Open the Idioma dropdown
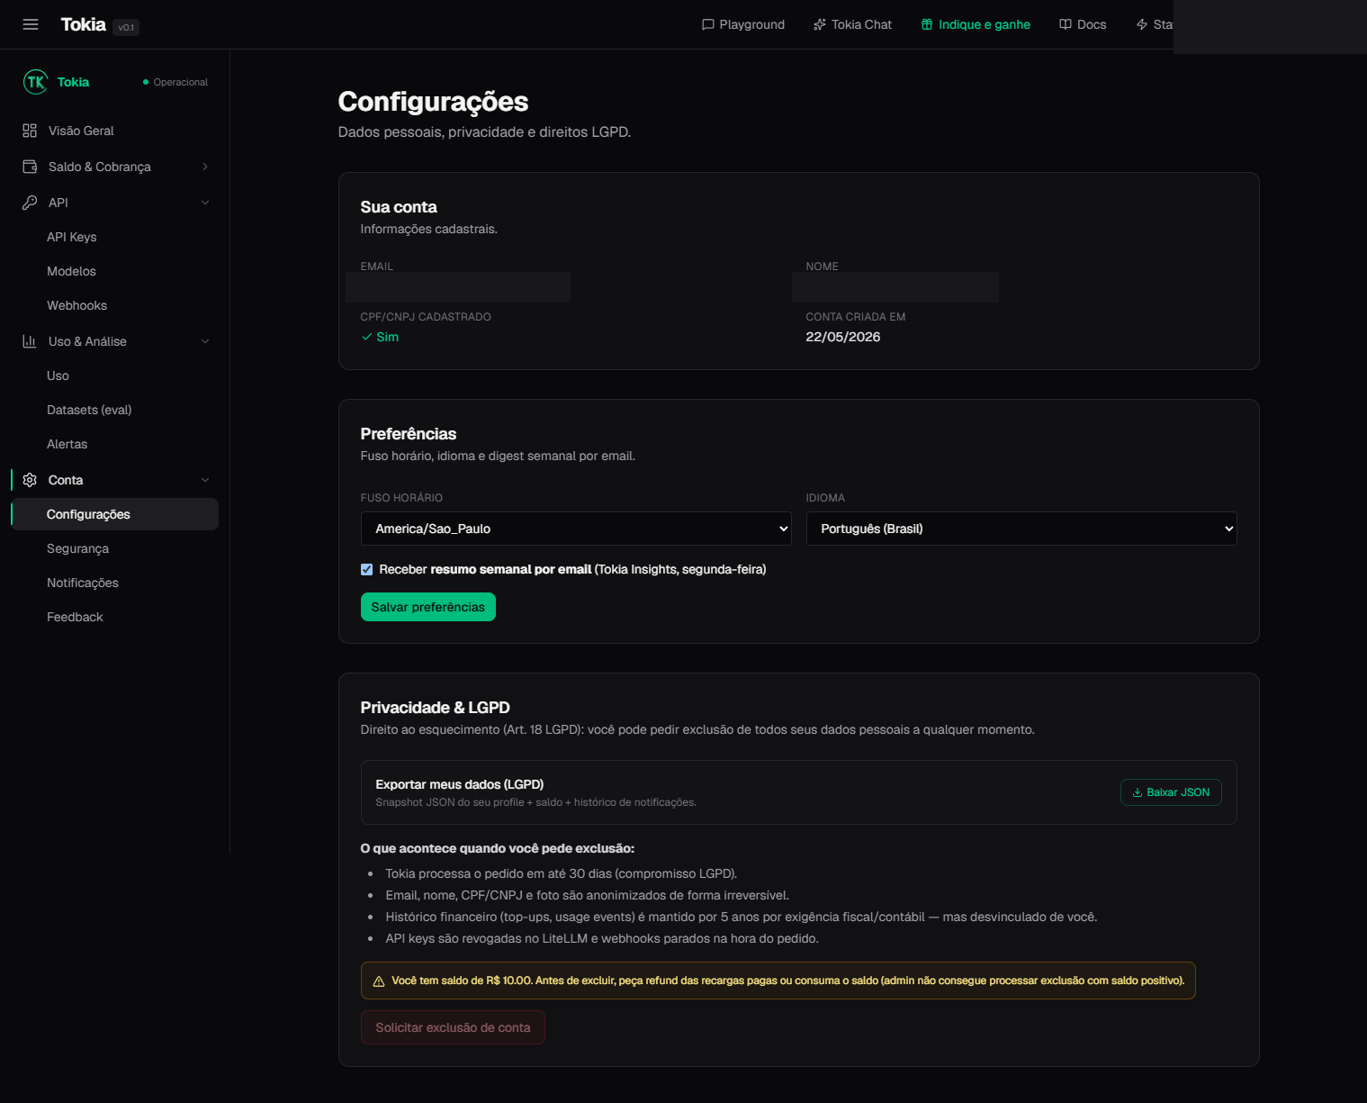This screenshot has height=1103, width=1367. tap(1021, 529)
